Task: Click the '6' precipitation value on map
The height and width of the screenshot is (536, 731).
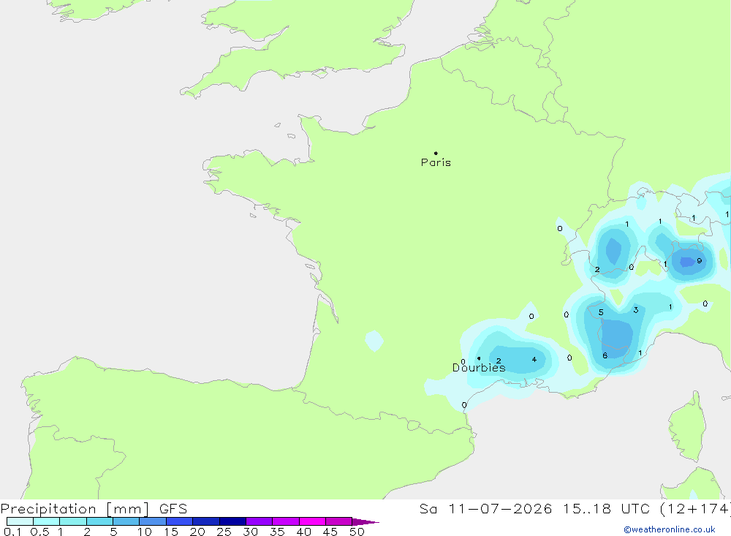Action: tap(605, 355)
